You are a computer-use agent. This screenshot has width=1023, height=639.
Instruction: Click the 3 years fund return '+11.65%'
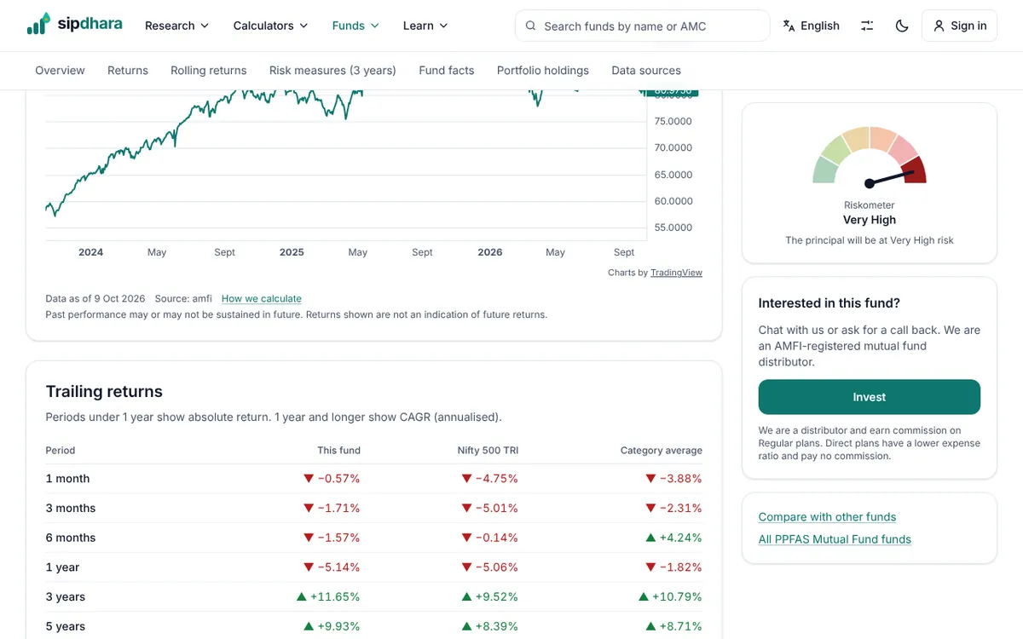[x=328, y=597]
